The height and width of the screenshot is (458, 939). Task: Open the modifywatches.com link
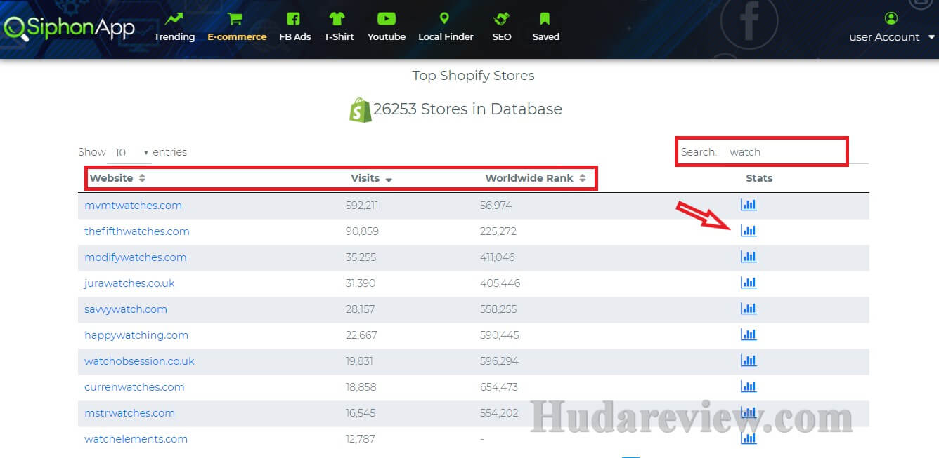click(136, 257)
